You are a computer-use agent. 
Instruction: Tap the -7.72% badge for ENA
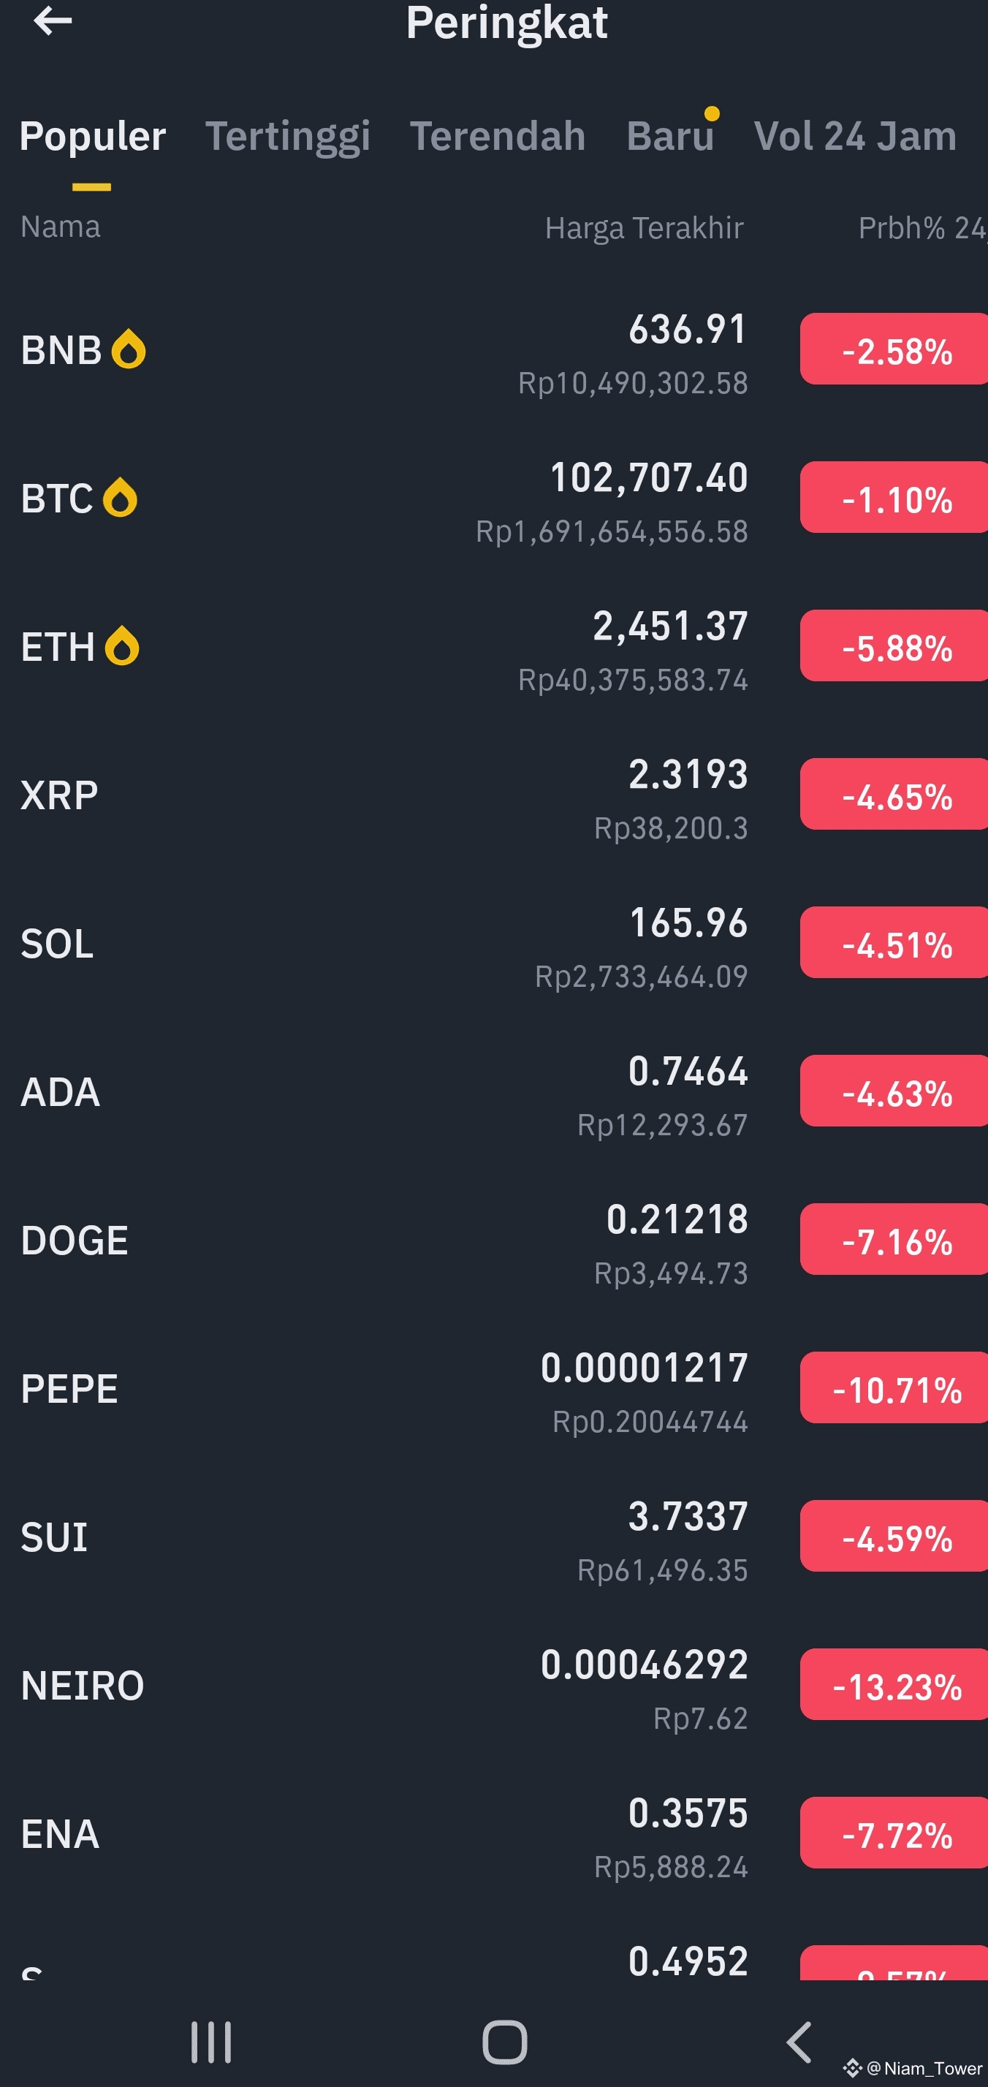894,1833
